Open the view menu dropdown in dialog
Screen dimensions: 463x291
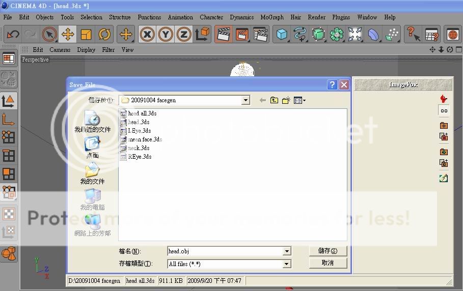coord(300,100)
